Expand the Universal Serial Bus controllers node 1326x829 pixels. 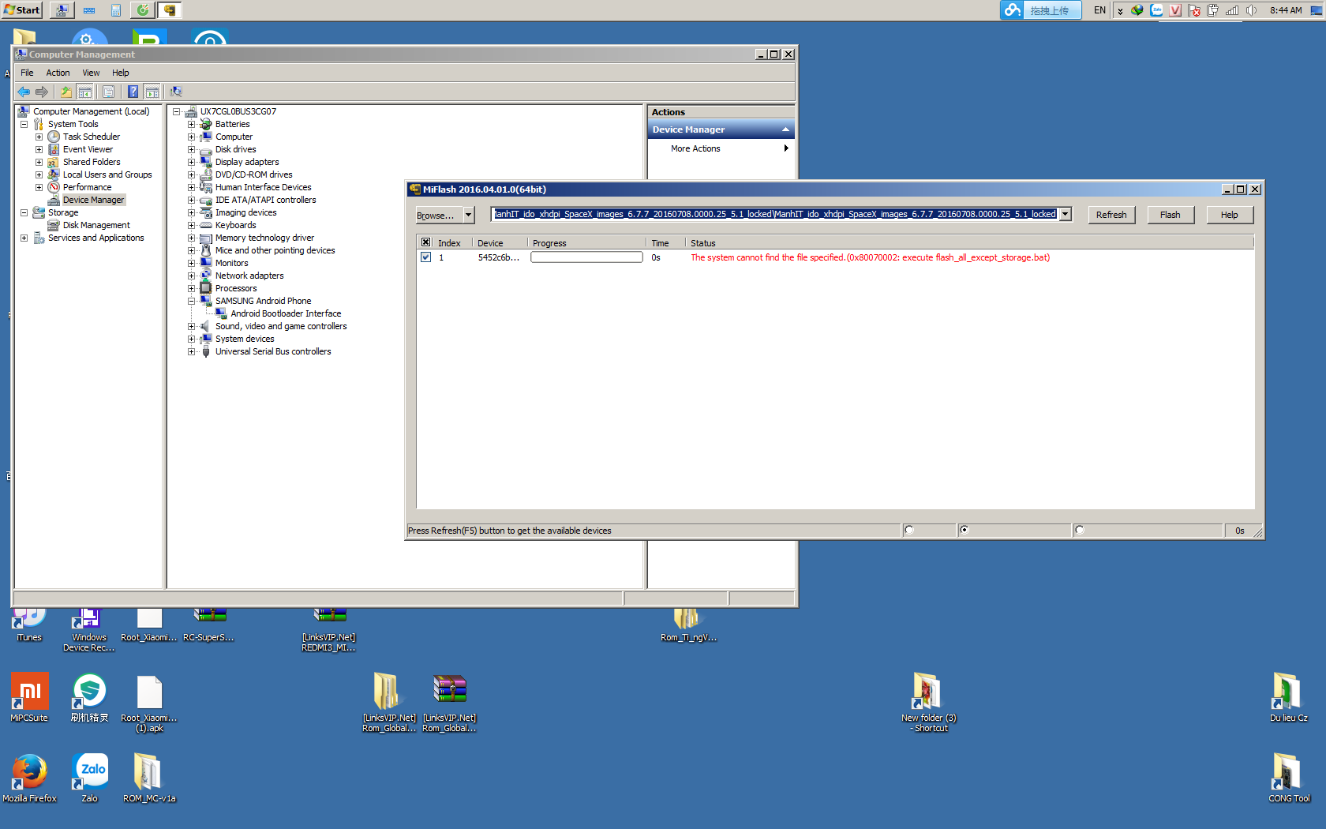(x=191, y=351)
